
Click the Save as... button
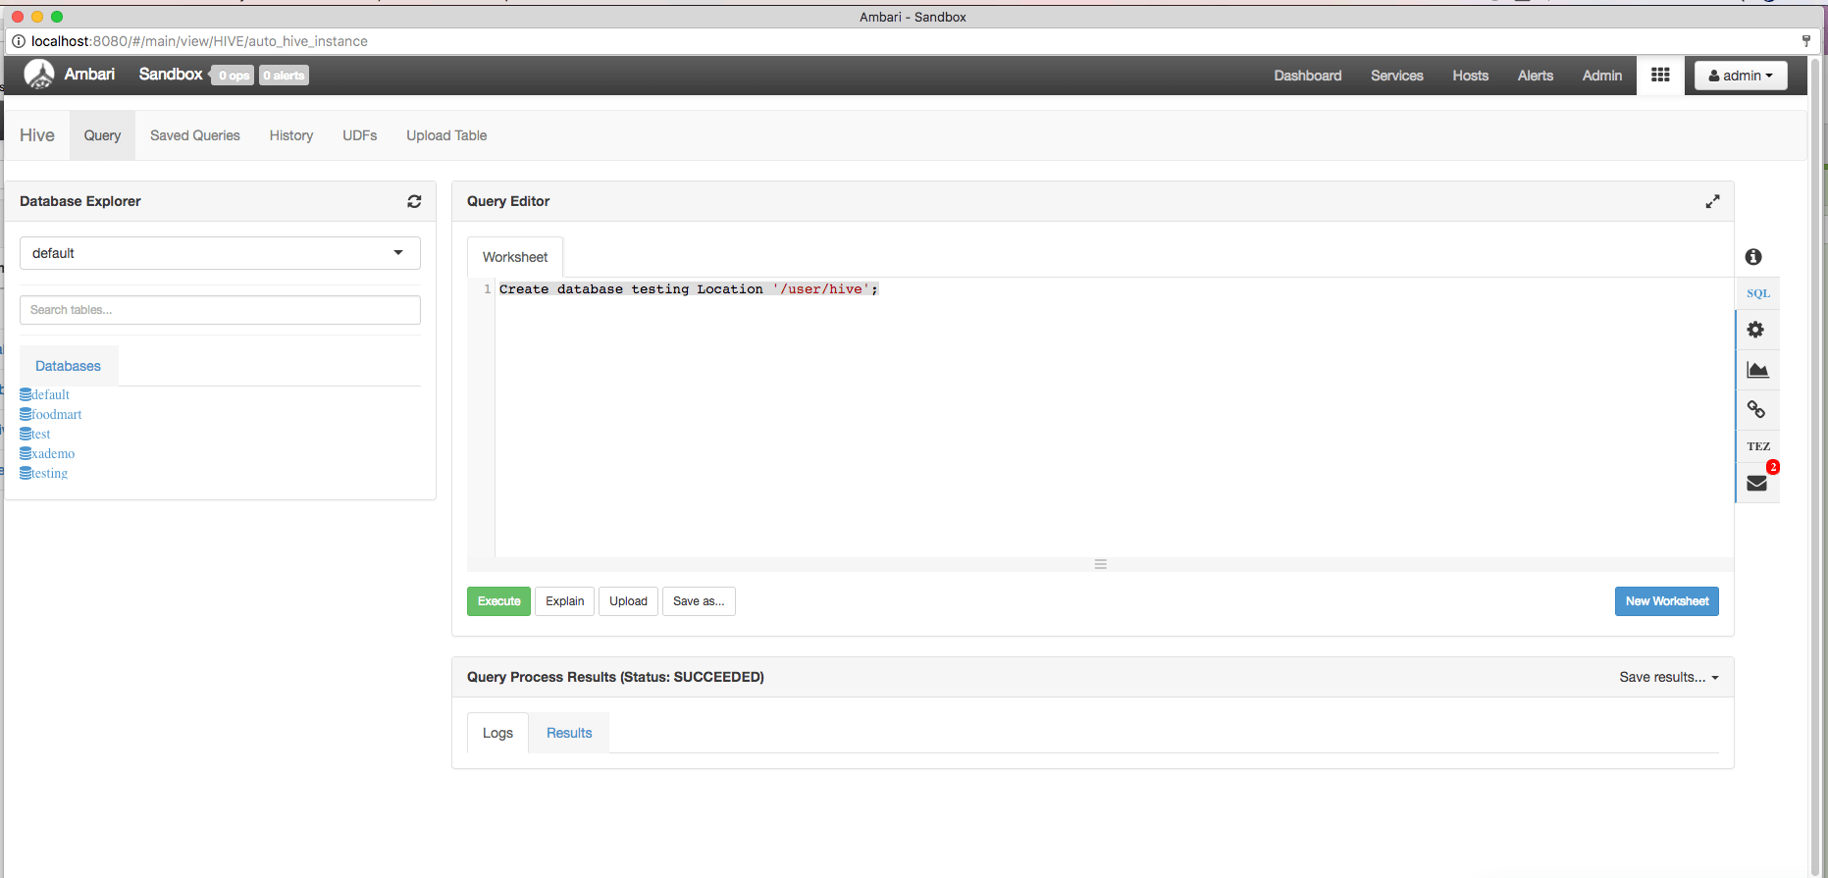tap(699, 601)
